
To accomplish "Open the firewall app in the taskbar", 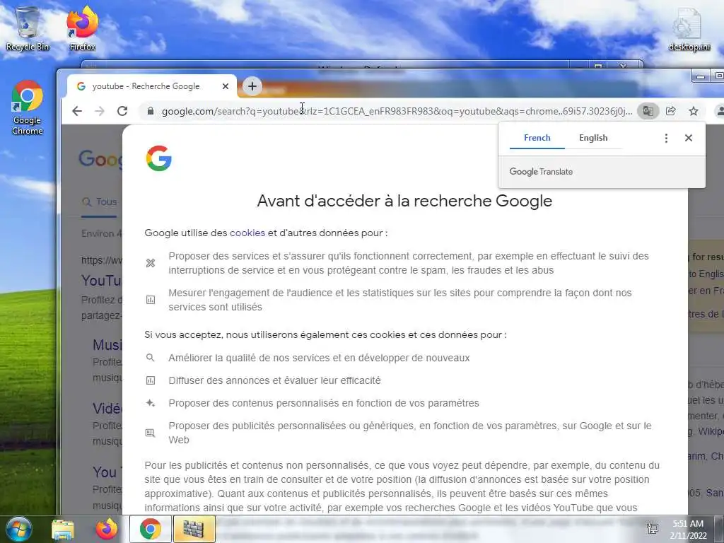I will point(194,529).
